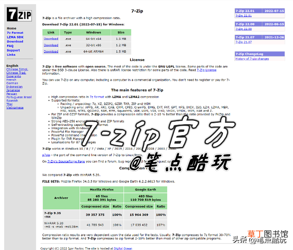Screen dimensions: 293x250
Task: Switch language to French
Action: click(x=11, y=80)
